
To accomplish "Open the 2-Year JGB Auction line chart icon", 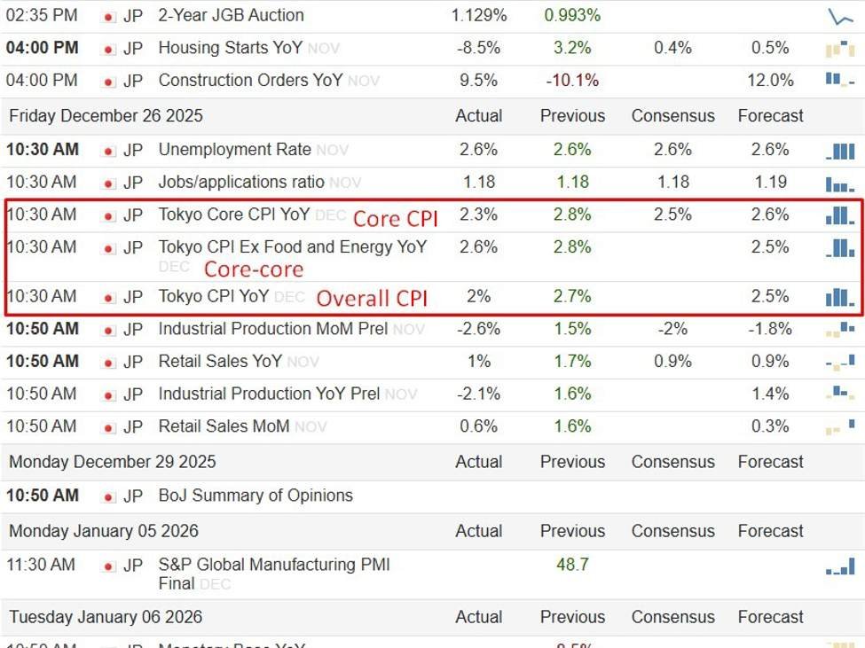I will point(839,16).
